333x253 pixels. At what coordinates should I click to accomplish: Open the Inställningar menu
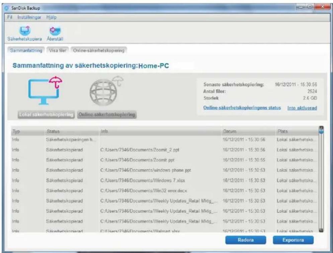29,17
